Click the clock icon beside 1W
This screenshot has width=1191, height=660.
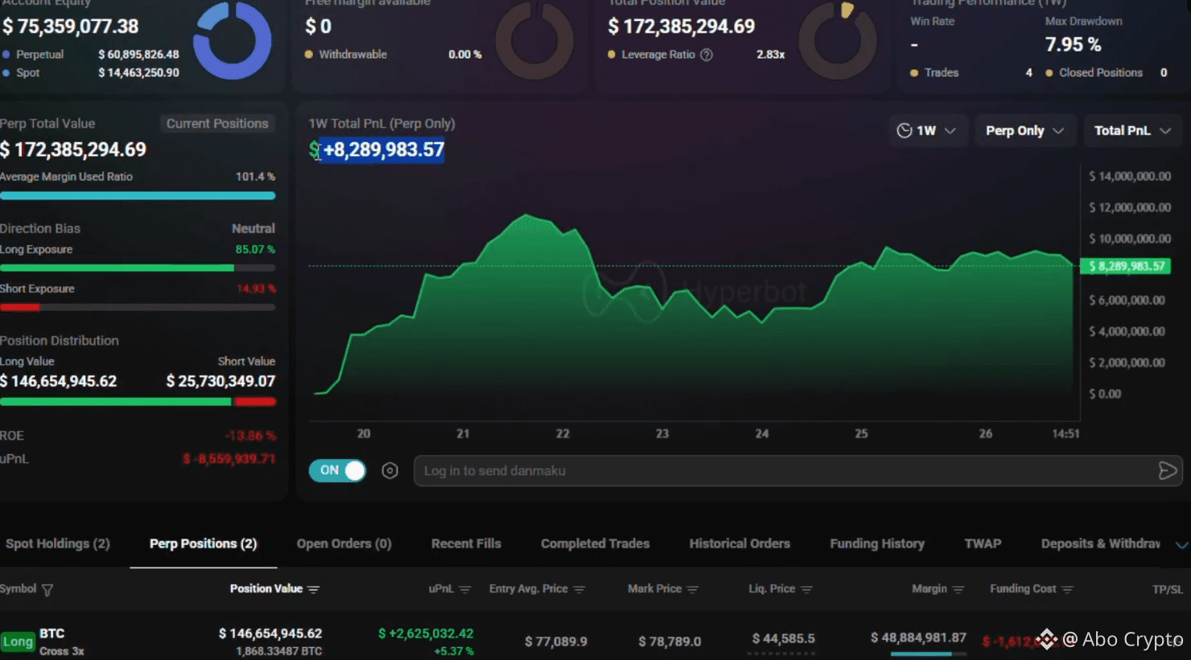click(x=905, y=130)
